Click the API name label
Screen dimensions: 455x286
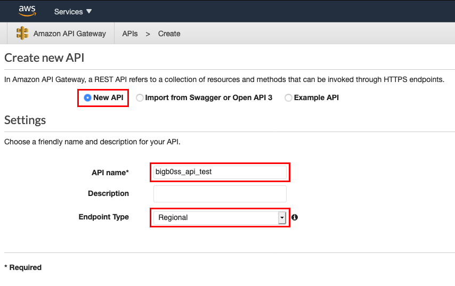coord(110,173)
